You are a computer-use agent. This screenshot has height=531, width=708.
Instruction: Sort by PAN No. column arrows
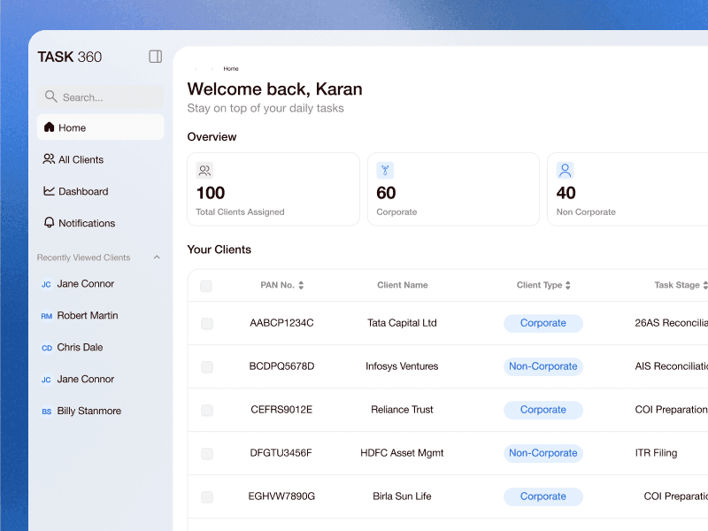[x=301, y=285]
